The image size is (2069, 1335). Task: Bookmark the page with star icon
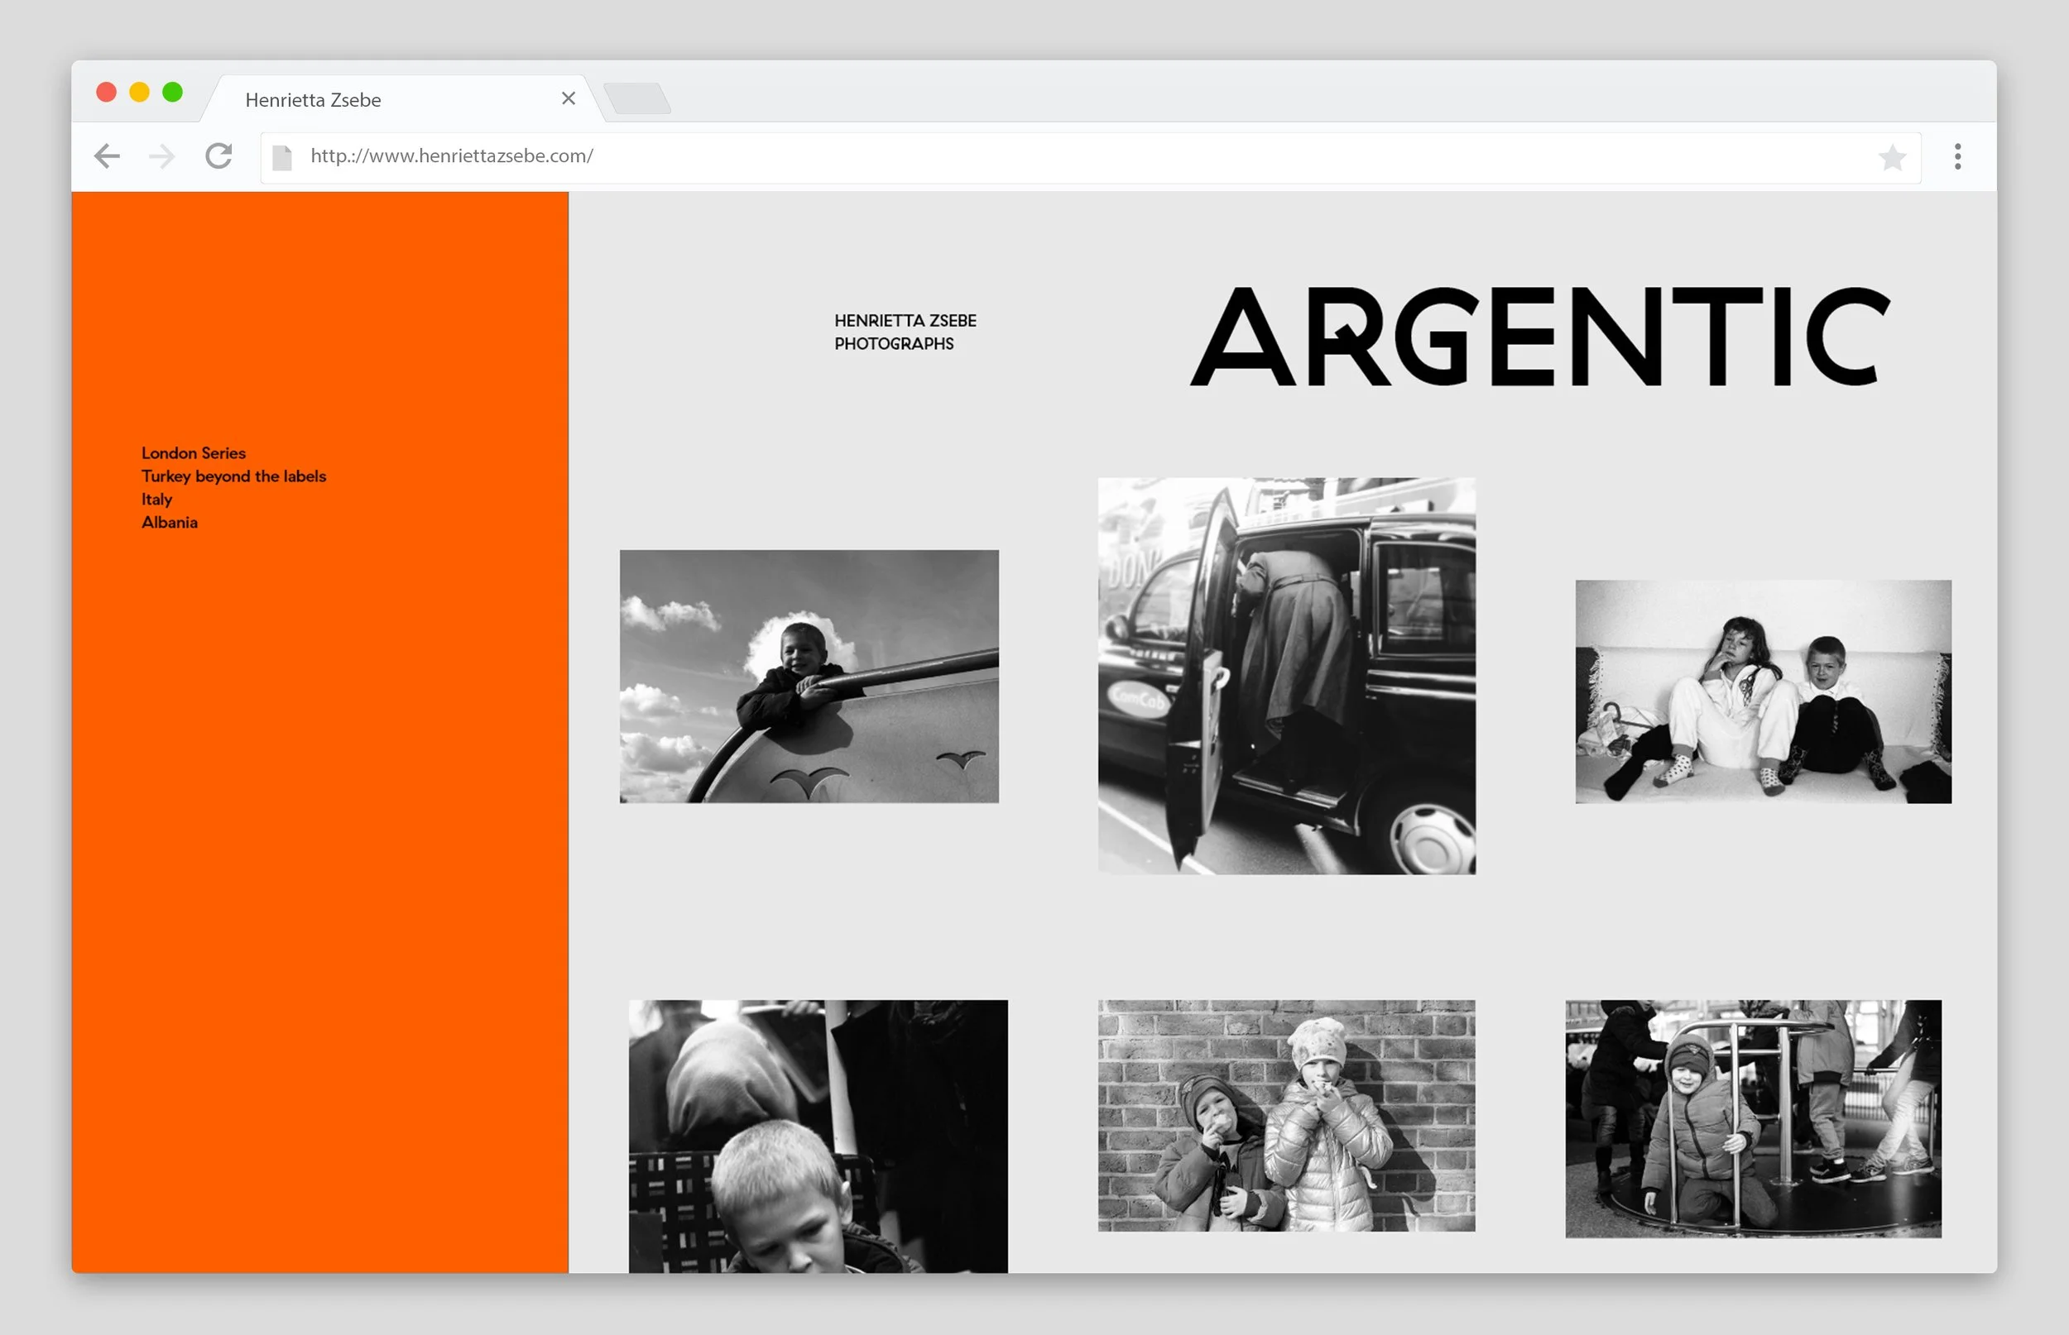click(x=1891, y=157)
